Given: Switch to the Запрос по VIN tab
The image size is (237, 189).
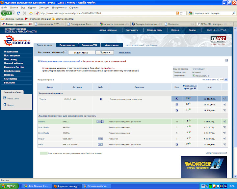Looking at the screenshot, I should 89,45.
